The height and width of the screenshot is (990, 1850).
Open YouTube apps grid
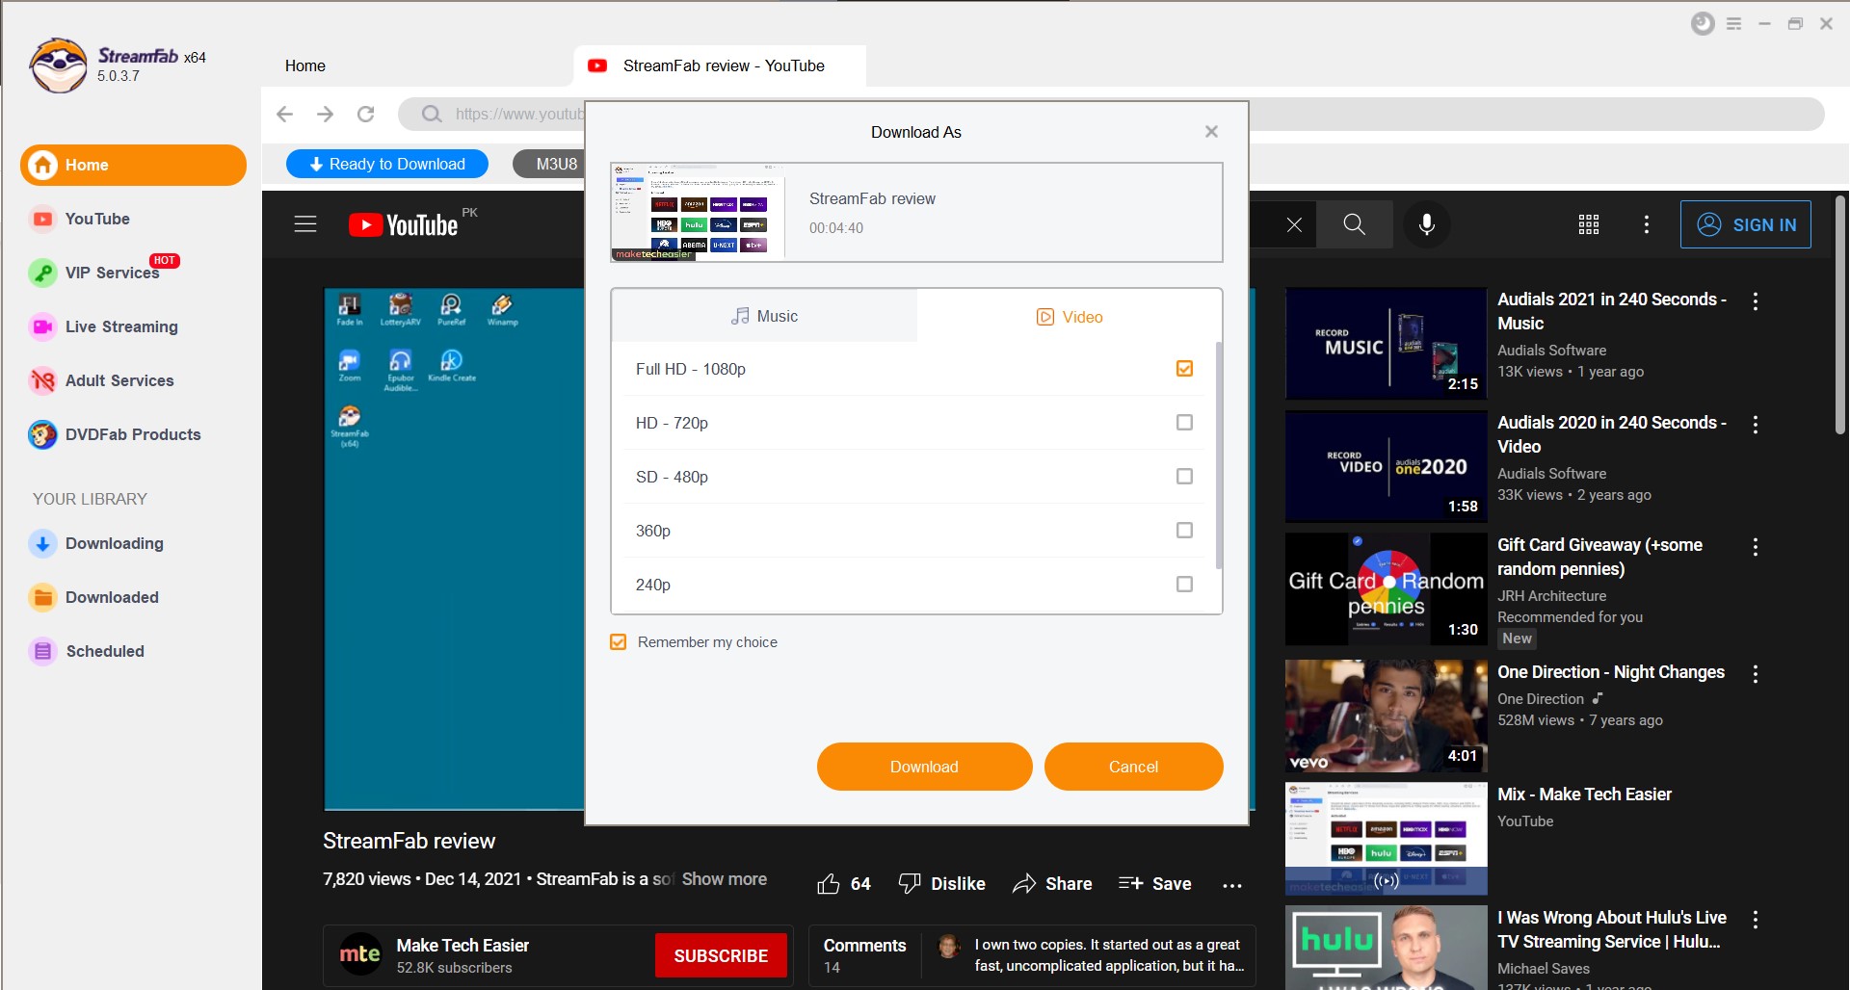(1589, 224)
